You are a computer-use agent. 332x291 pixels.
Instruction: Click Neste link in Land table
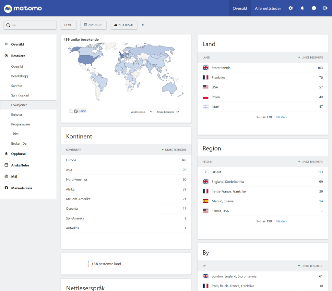pyautogui.click(x=281, y=117)
